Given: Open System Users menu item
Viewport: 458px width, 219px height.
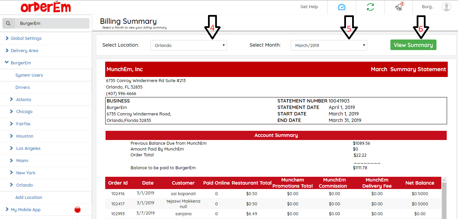Looking at the screenshot, I should coord(29,75).
